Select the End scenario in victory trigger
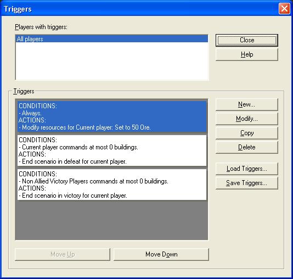 pos(112,185)
